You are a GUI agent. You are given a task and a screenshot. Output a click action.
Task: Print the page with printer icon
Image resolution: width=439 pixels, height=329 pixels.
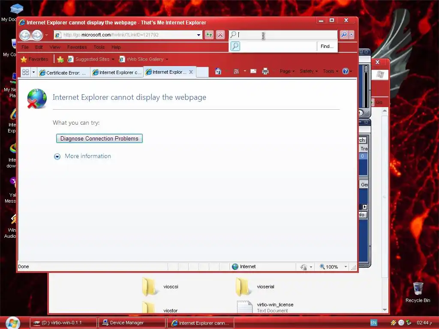pyautogui.click(x=265, y=72)
